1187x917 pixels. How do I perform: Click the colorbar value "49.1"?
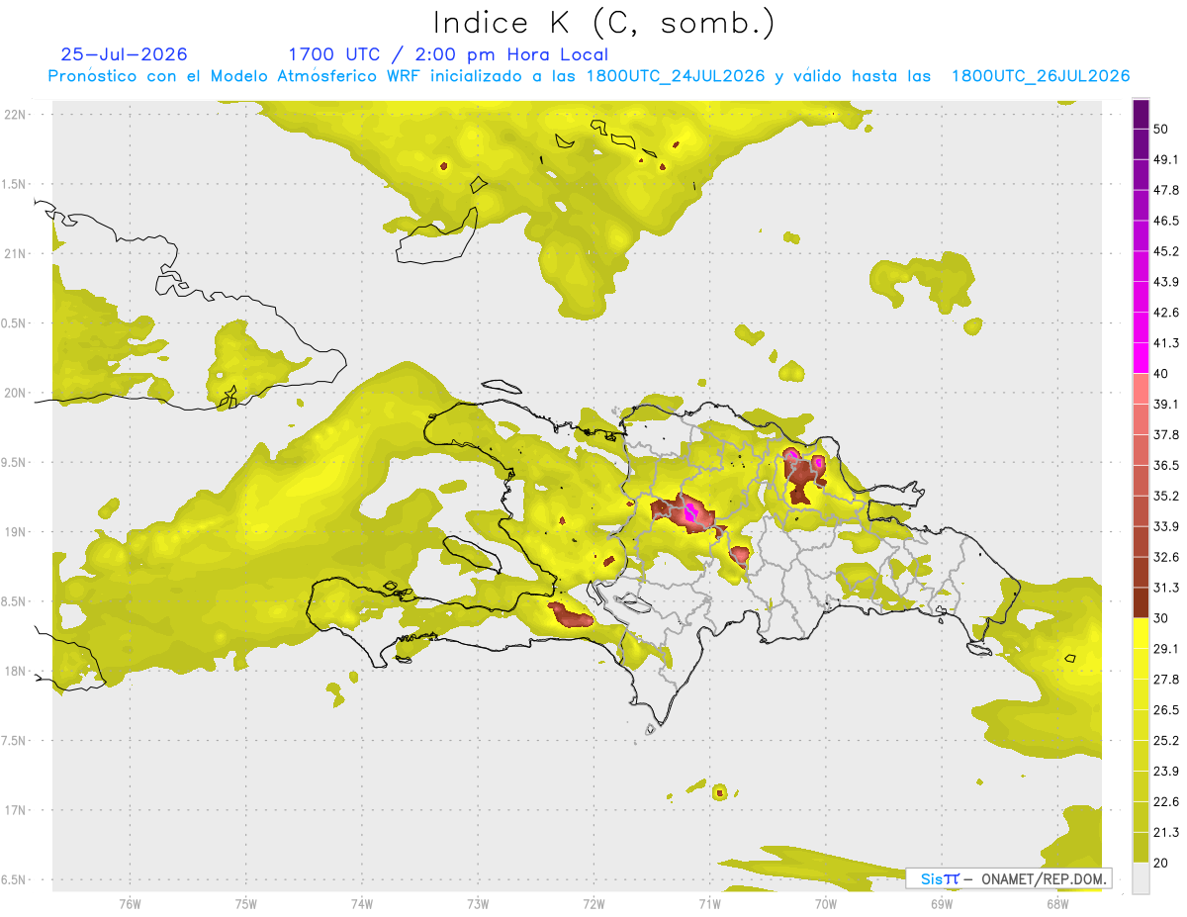[1166, 159]
